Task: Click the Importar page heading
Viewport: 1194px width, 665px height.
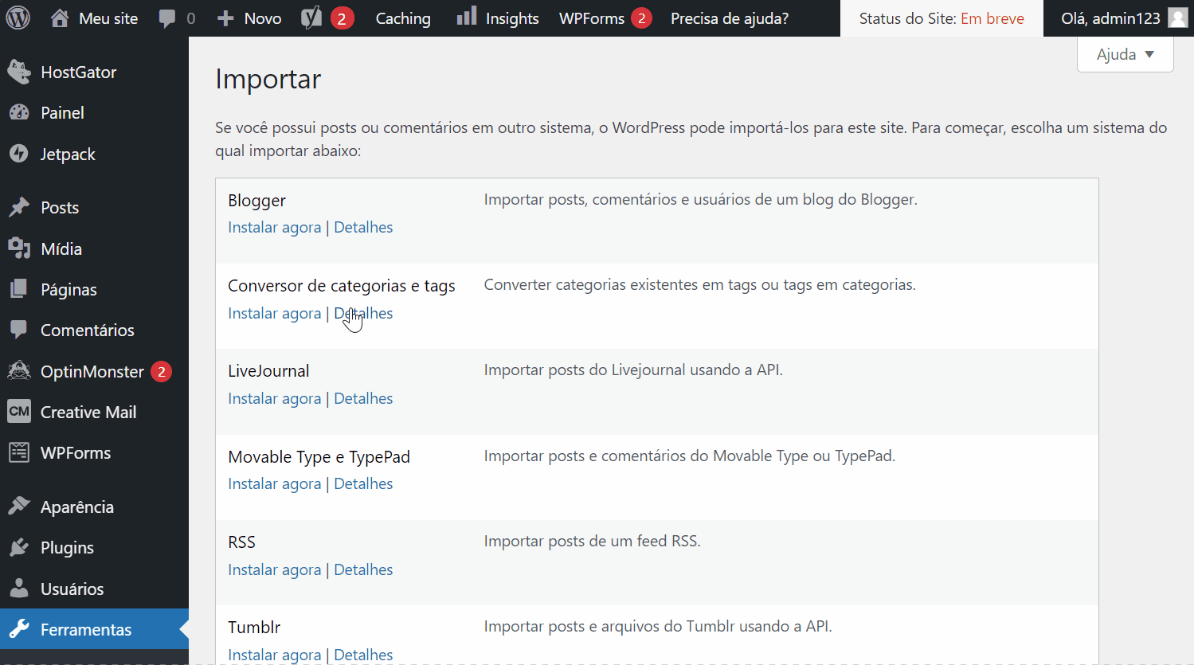Action: (268, 80)
